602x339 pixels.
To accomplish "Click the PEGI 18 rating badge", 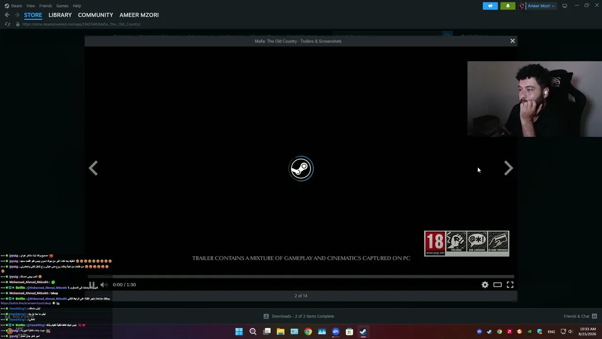I will [435, 243].
